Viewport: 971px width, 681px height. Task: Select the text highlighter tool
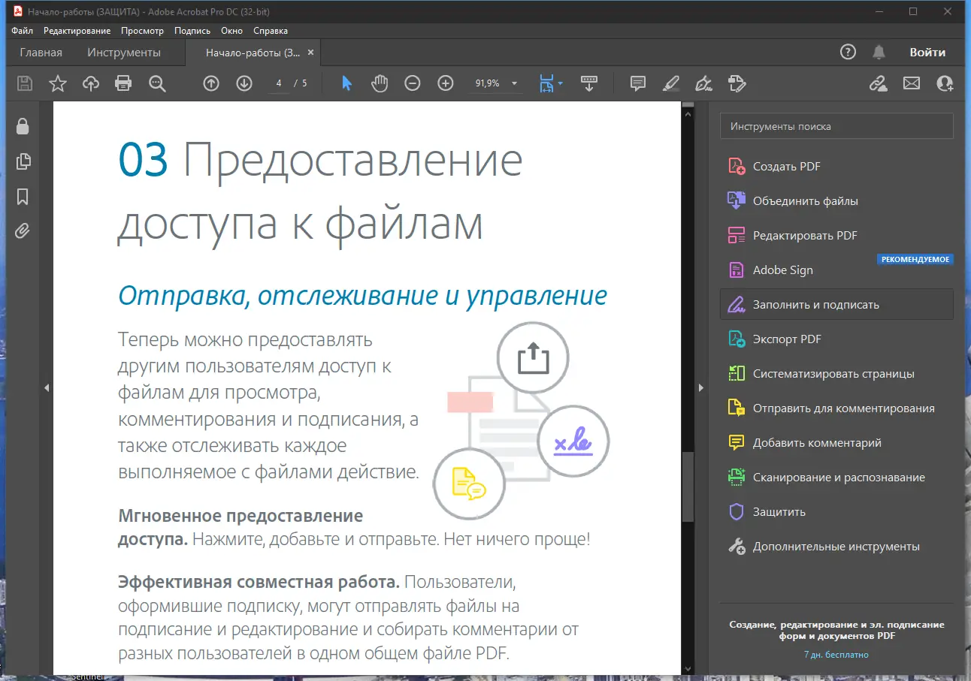coord(670,83)
